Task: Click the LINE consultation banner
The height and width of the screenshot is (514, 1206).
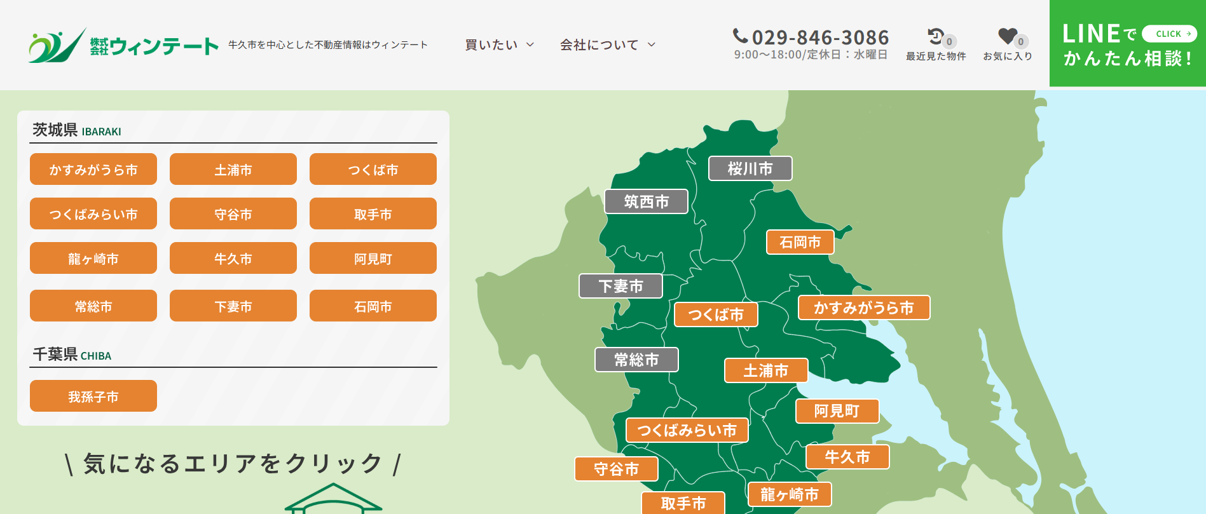Action: coord(1127,44)
